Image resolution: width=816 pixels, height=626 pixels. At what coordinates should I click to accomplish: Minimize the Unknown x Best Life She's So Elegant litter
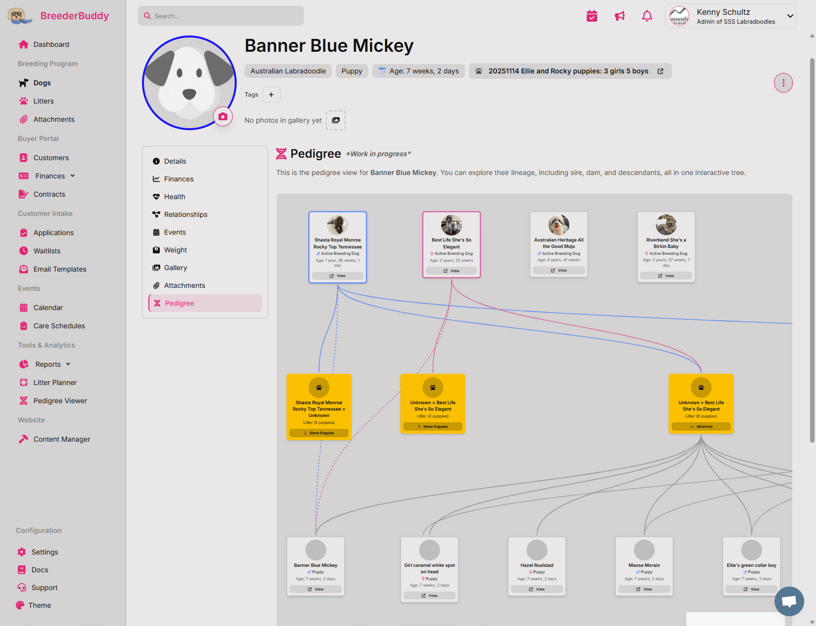pos(701,426)
